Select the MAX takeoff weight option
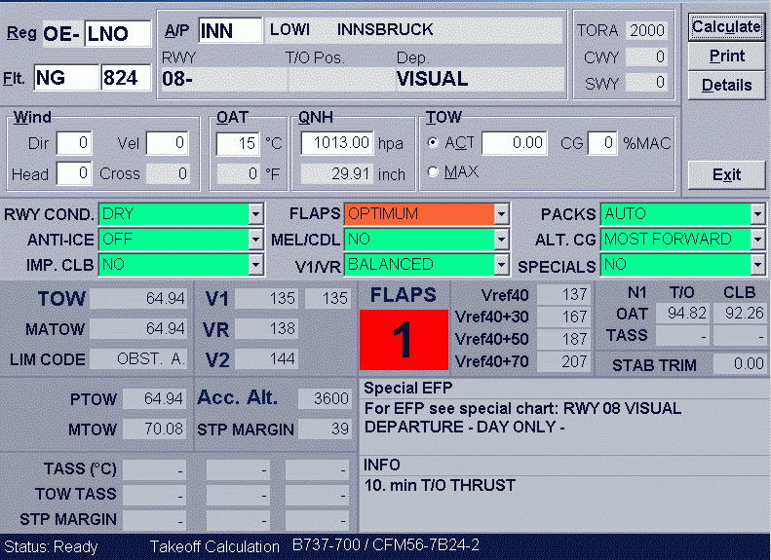Image resolution: width=771 pixels, height=560 pixels. coord(434,172)
